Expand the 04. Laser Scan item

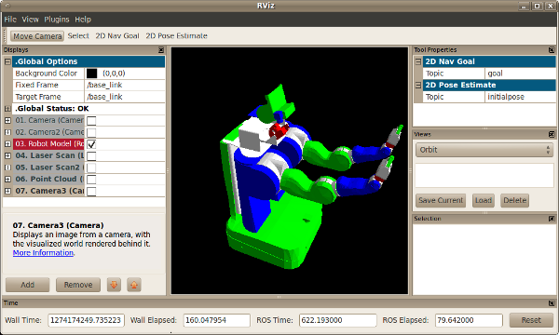click(7, 155)
